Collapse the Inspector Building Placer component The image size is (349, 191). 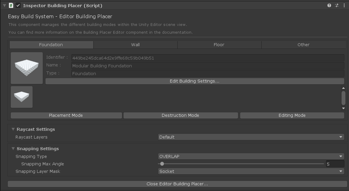(4, 5)
